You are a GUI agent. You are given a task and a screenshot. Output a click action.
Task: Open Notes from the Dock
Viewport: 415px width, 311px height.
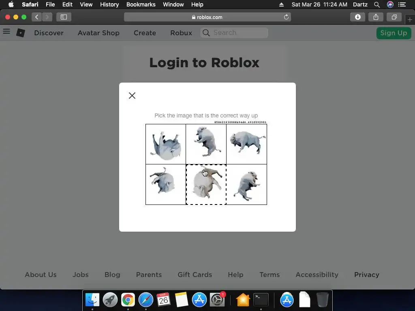pos(181,300)
